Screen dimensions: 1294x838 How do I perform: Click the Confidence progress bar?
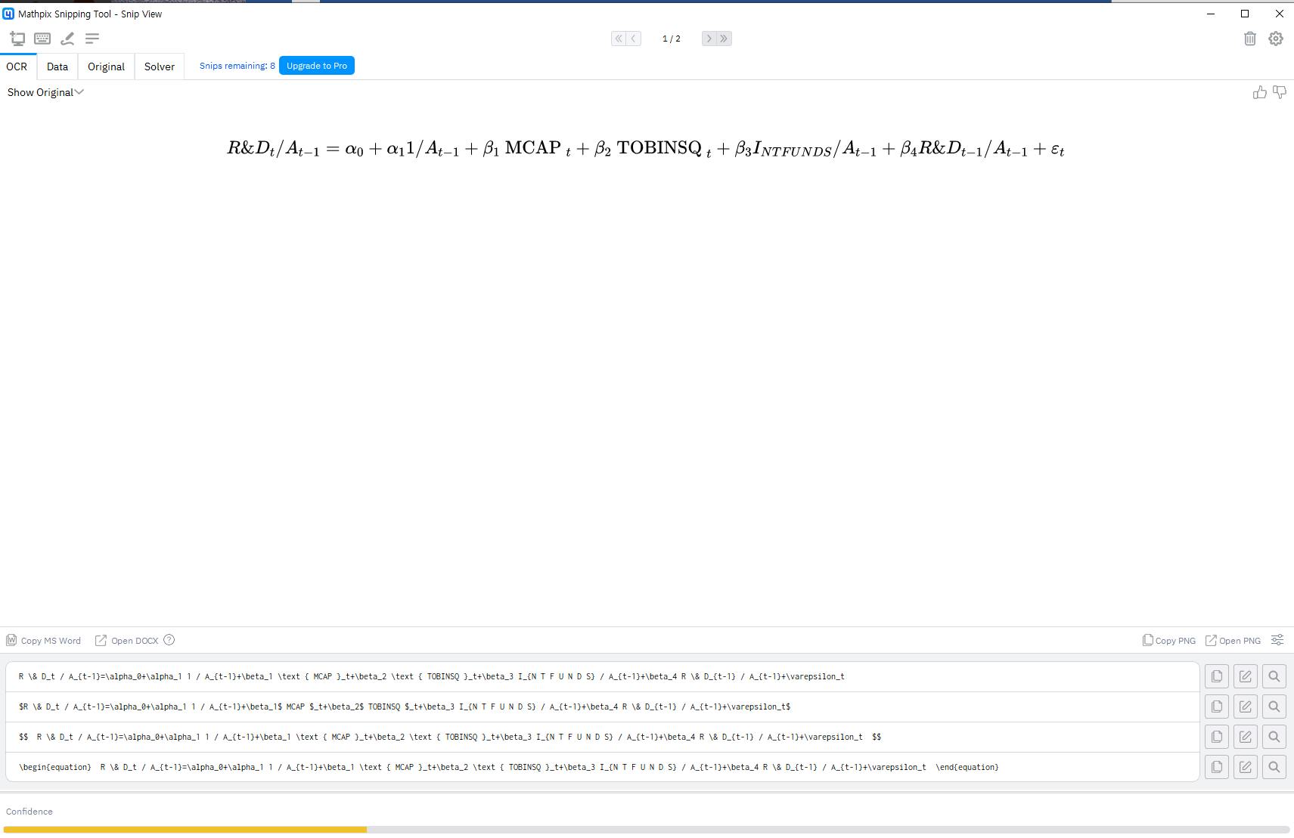pos(647,830)
